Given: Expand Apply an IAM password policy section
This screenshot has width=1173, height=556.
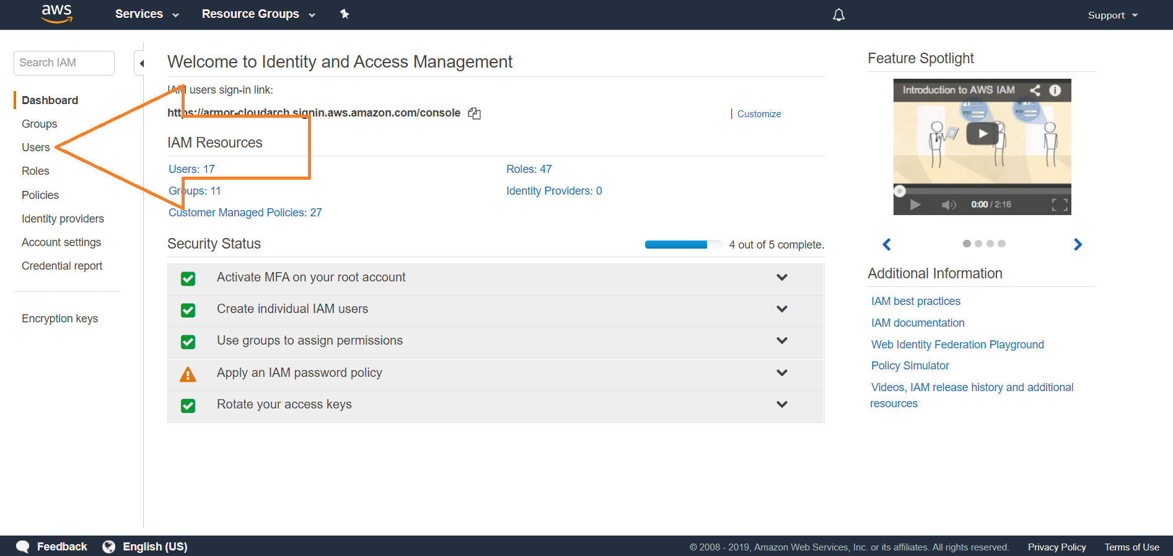Looking at the screenshot, I should (782, 373).
